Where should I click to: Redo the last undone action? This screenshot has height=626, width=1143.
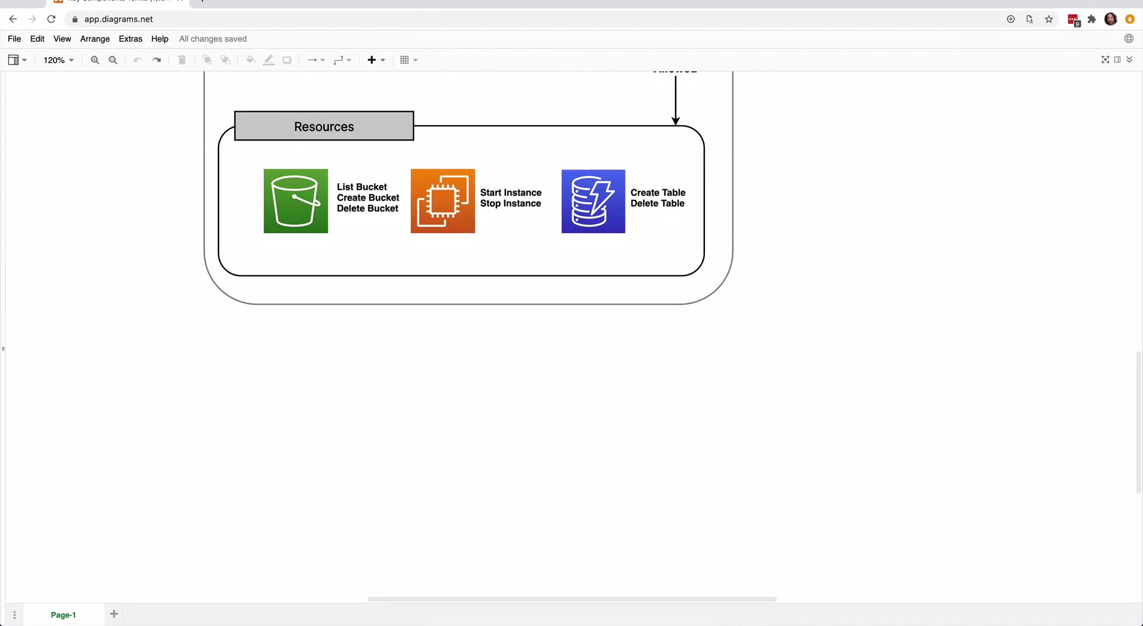[x=157, y=60]
